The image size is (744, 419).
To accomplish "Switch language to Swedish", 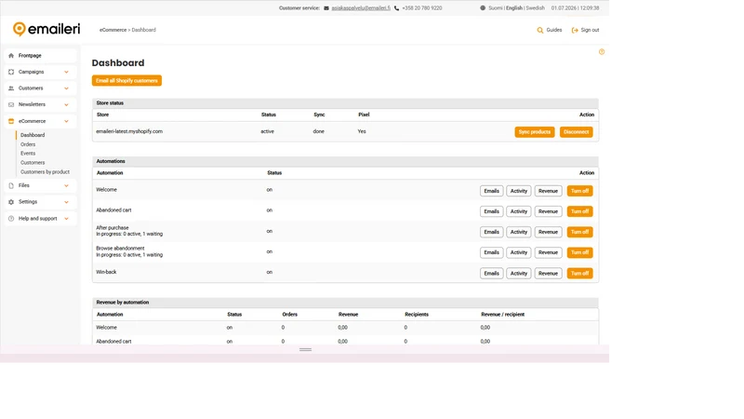I will 536,8.
